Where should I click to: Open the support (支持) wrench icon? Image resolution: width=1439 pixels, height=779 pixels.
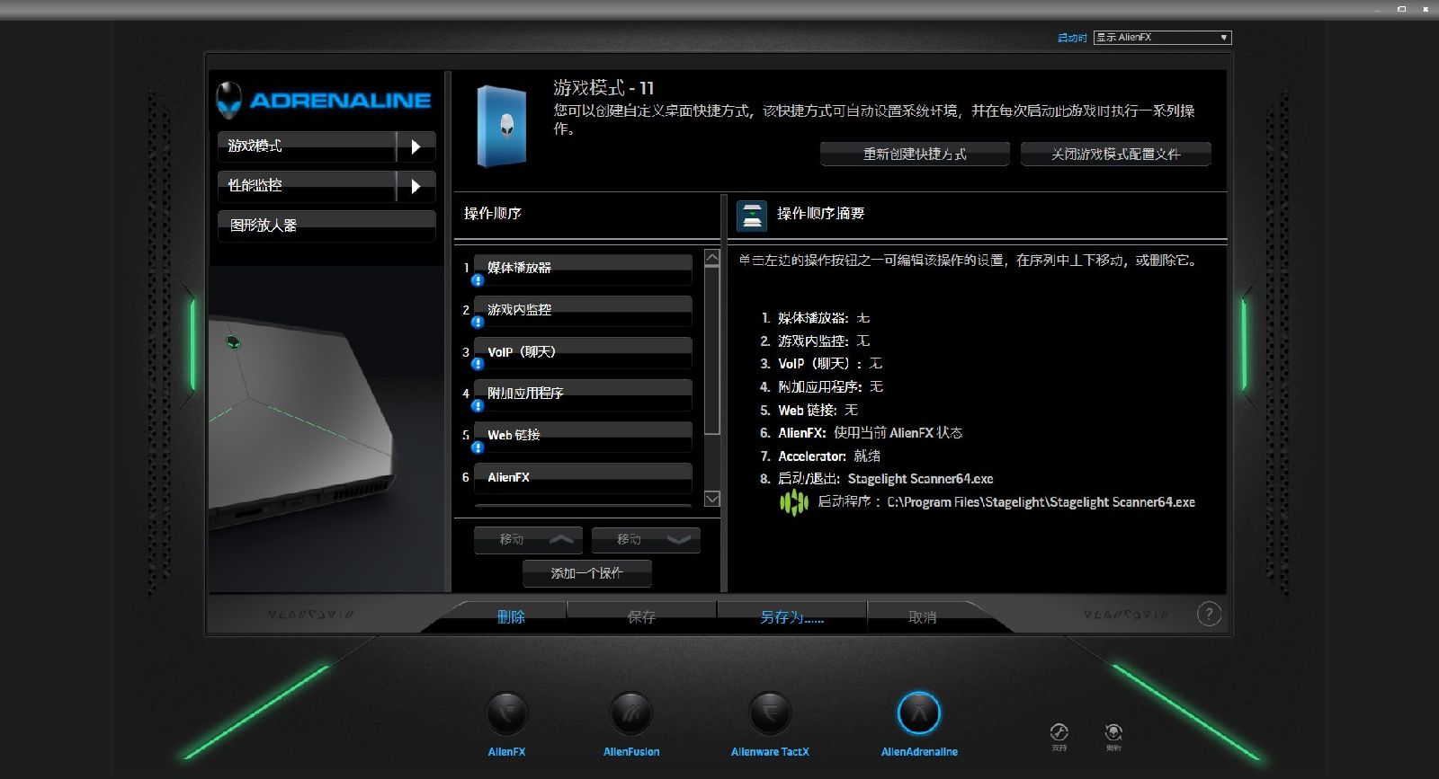(1059, 732)
